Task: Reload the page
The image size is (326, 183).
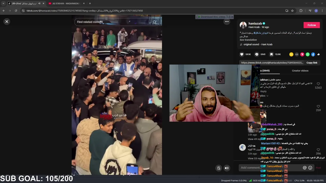Action: coord(16,11)
